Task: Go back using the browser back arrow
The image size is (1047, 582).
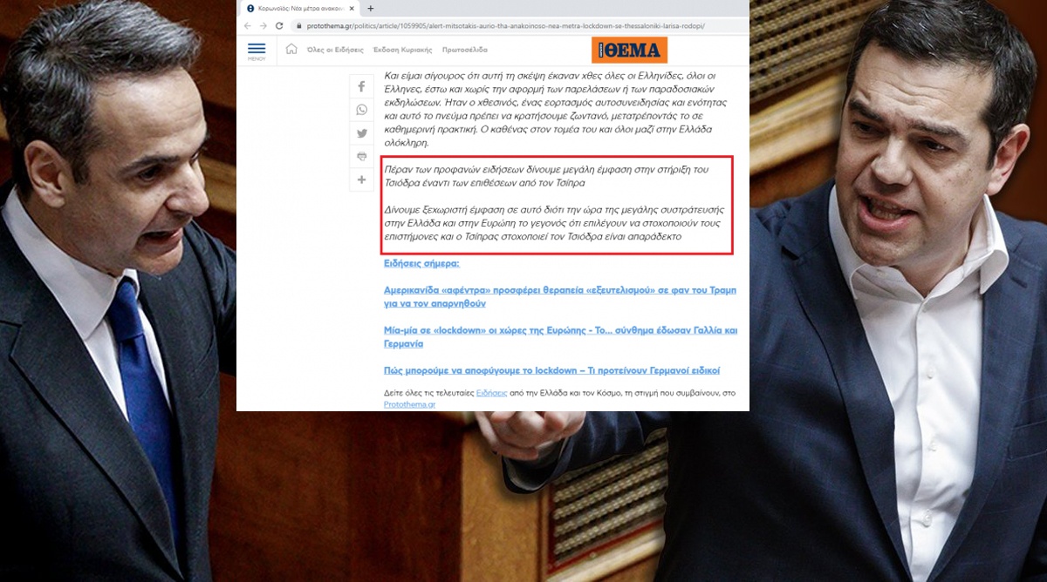Action: pyautogui.click(x=248, y=26)
